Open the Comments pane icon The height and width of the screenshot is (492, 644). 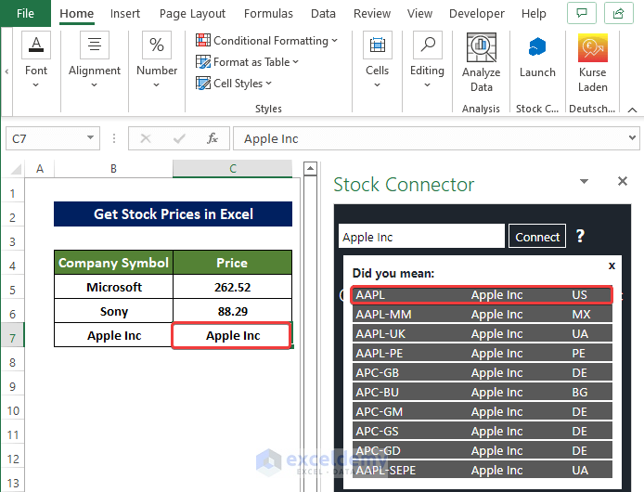[x=582, y=13]
